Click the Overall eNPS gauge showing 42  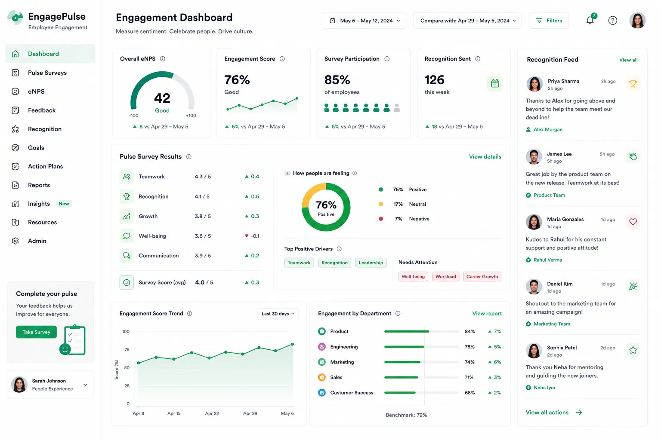click(x=162, y=92)
